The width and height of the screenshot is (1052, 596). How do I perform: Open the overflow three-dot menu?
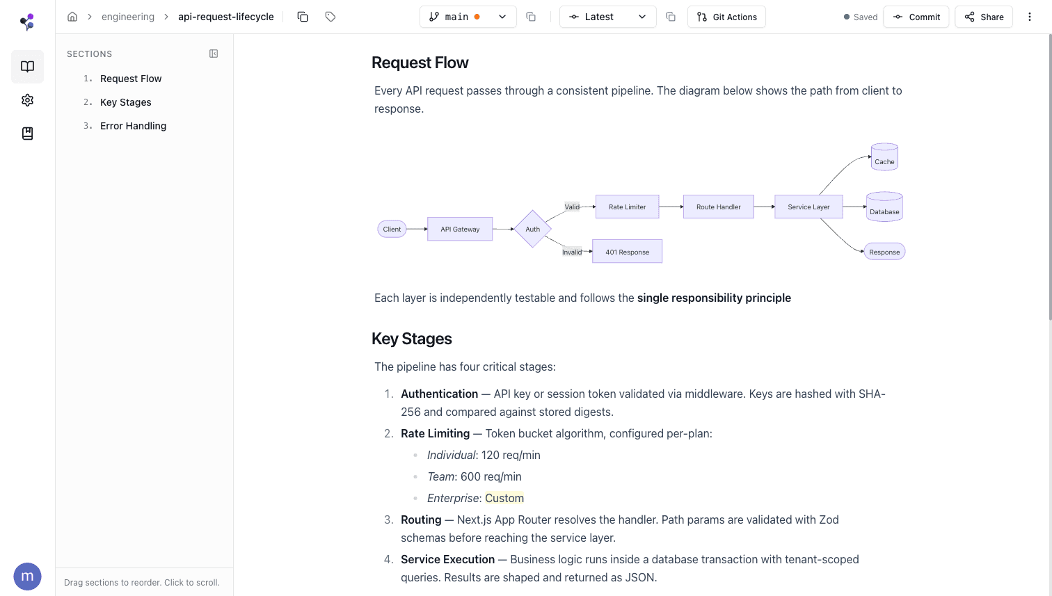1030,16
